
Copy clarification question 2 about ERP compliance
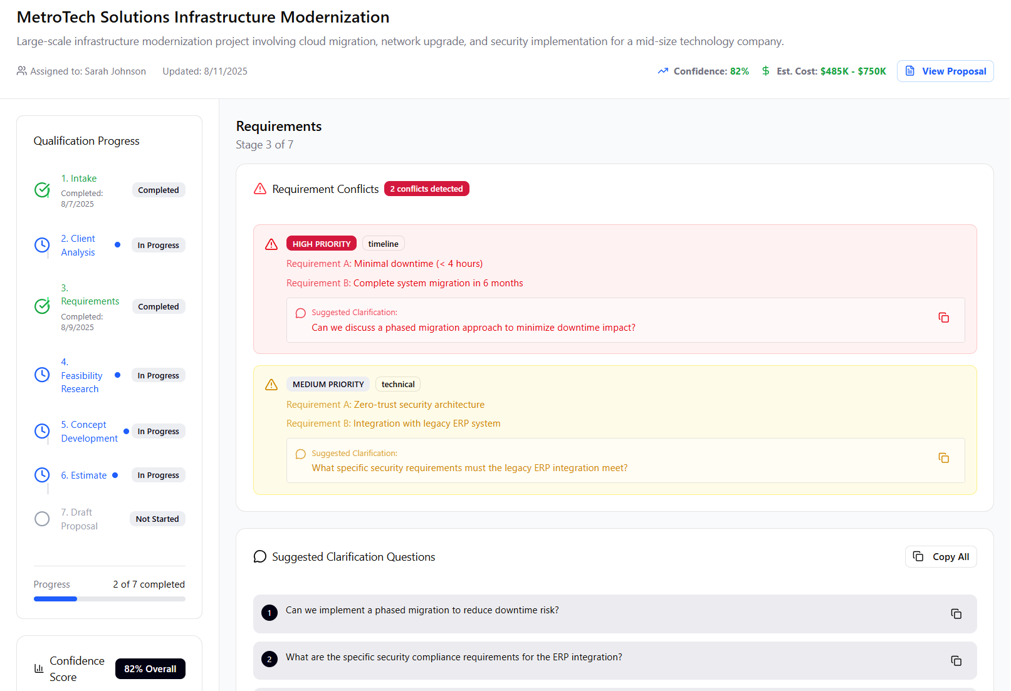tap(956, 661)
